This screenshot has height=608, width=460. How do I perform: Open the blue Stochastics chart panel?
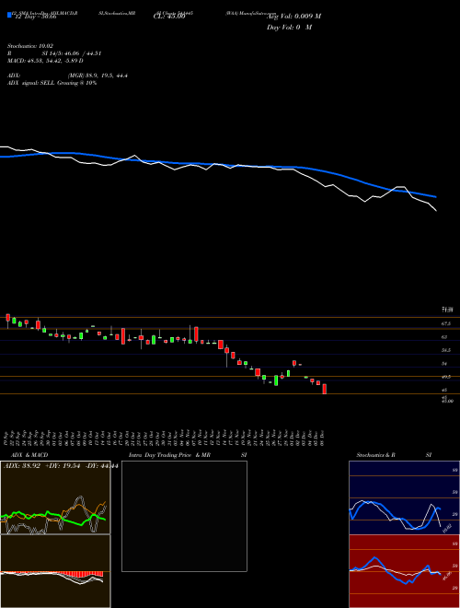(404, 497)
